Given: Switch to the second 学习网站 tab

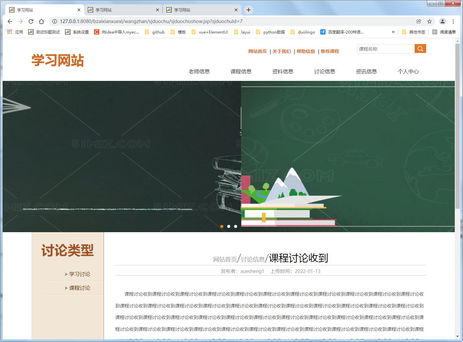Looking at the screenshot, I should [123, 10].
